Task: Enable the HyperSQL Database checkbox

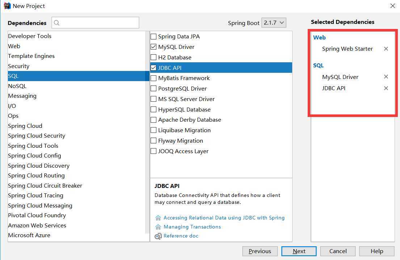Action: pos(153,109)
